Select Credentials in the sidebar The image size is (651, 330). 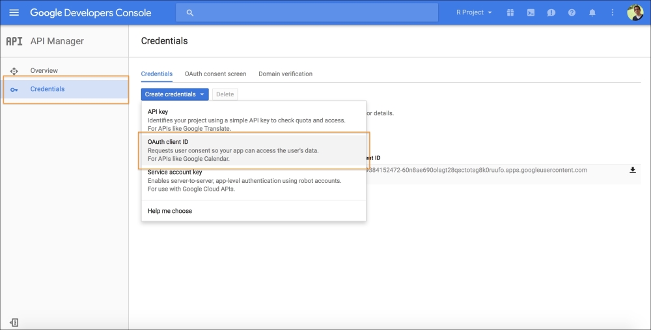pos(66,89)
